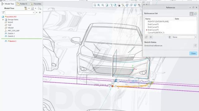Select Sketch 2 in the model tree
Screen dimensions: 199x111
click(x=11, y=36)
